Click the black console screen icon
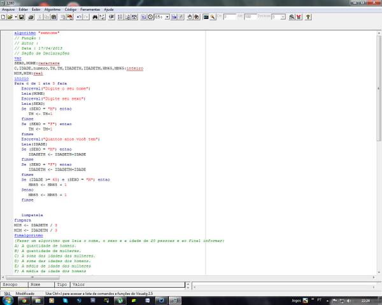The width and height of the screenshot is (382, 305). click(206, 17)
